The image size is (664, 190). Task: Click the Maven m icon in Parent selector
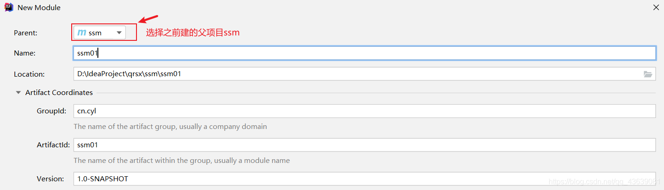tap(82, 33)
